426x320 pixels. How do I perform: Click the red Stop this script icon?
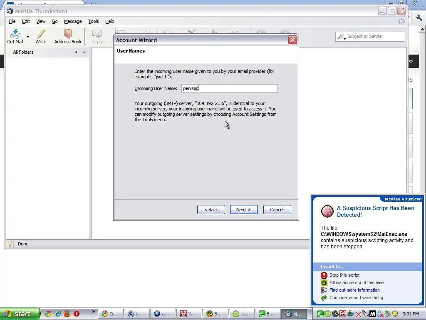(324, 275)
